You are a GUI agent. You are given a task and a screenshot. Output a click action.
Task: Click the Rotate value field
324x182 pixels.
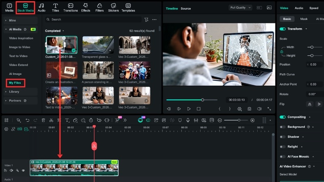[315, 94]
